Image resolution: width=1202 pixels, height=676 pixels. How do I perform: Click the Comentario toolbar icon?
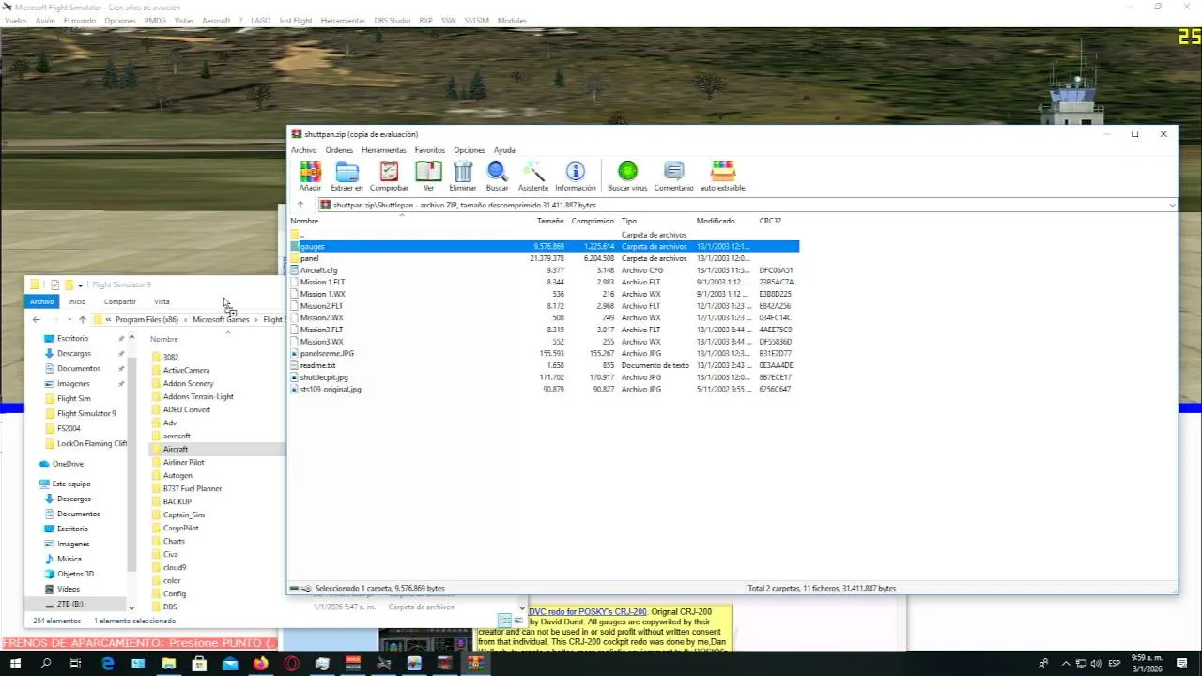pos(673,176)
